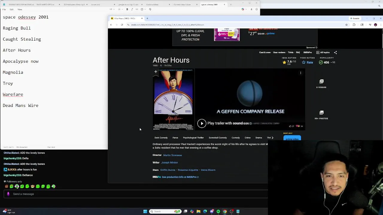Open Notepad settings gear

pos(256,9)
